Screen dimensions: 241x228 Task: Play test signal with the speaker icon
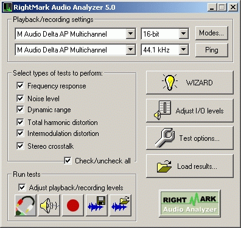coord(49,205)
